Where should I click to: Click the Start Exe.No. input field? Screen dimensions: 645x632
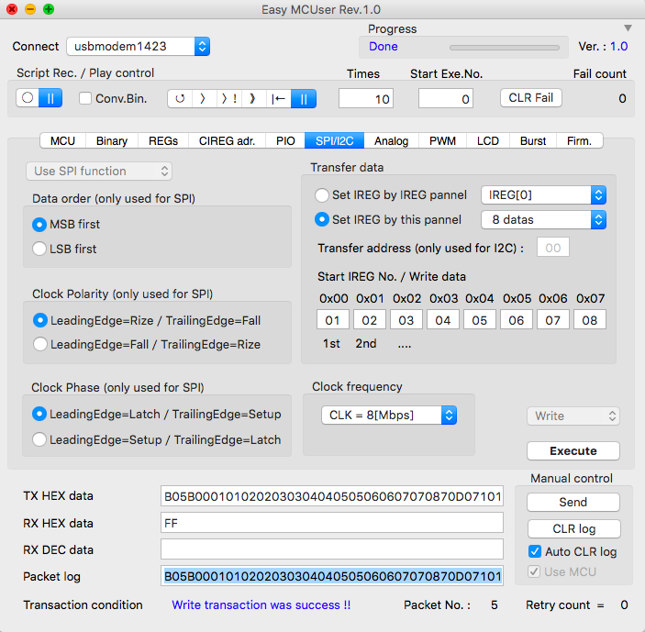446,98
